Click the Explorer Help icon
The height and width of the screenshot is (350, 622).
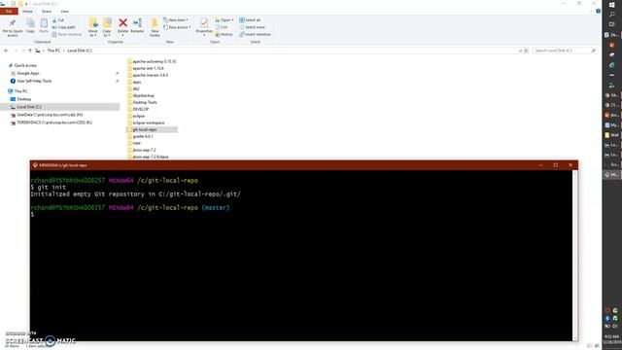tap(598, 11)
